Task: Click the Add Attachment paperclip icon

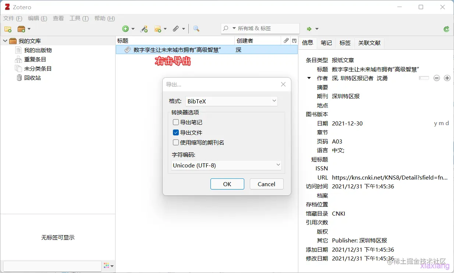Action: [x=176, y=29]
